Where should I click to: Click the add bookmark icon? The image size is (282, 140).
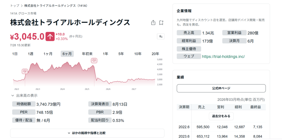click(161, 23)
